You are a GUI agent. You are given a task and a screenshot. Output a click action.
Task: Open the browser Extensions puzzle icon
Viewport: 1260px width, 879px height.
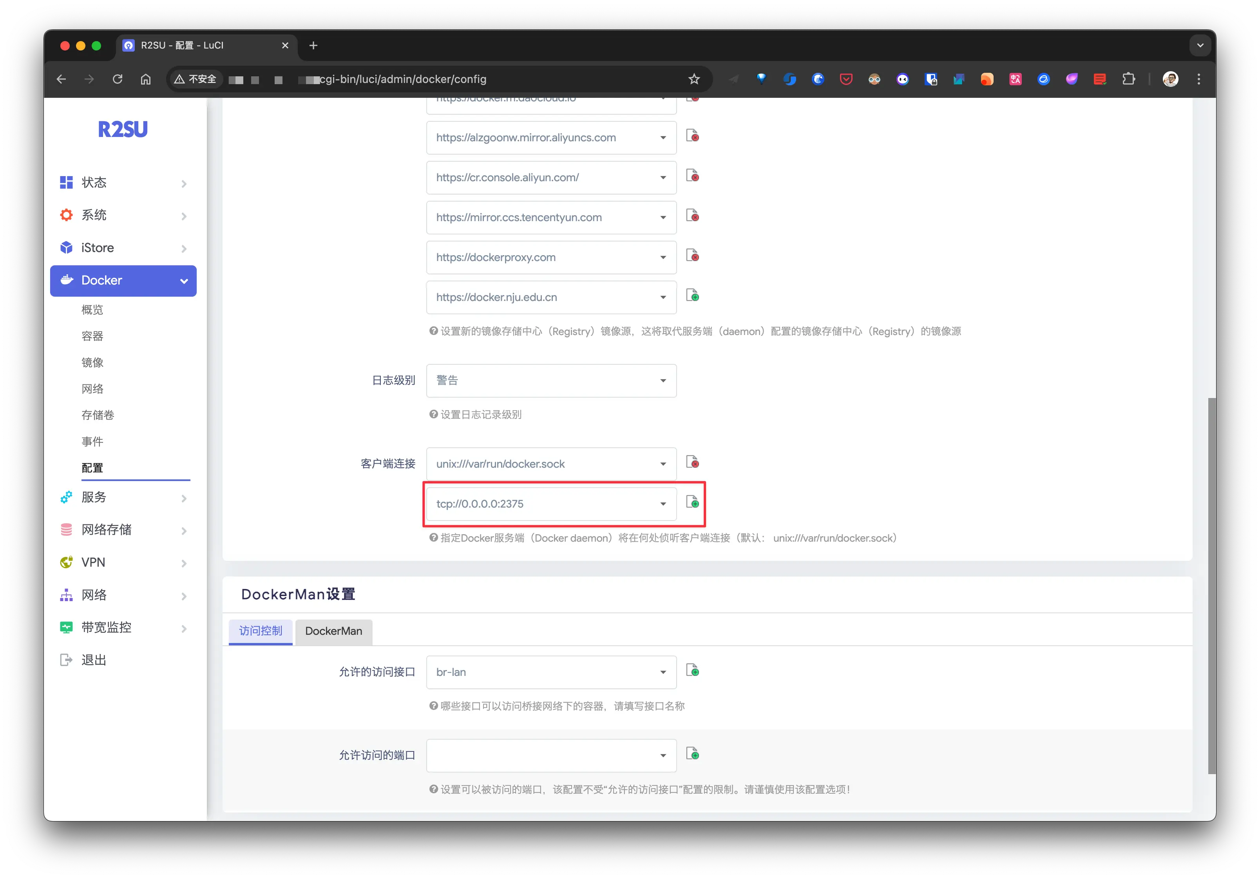1128,79
